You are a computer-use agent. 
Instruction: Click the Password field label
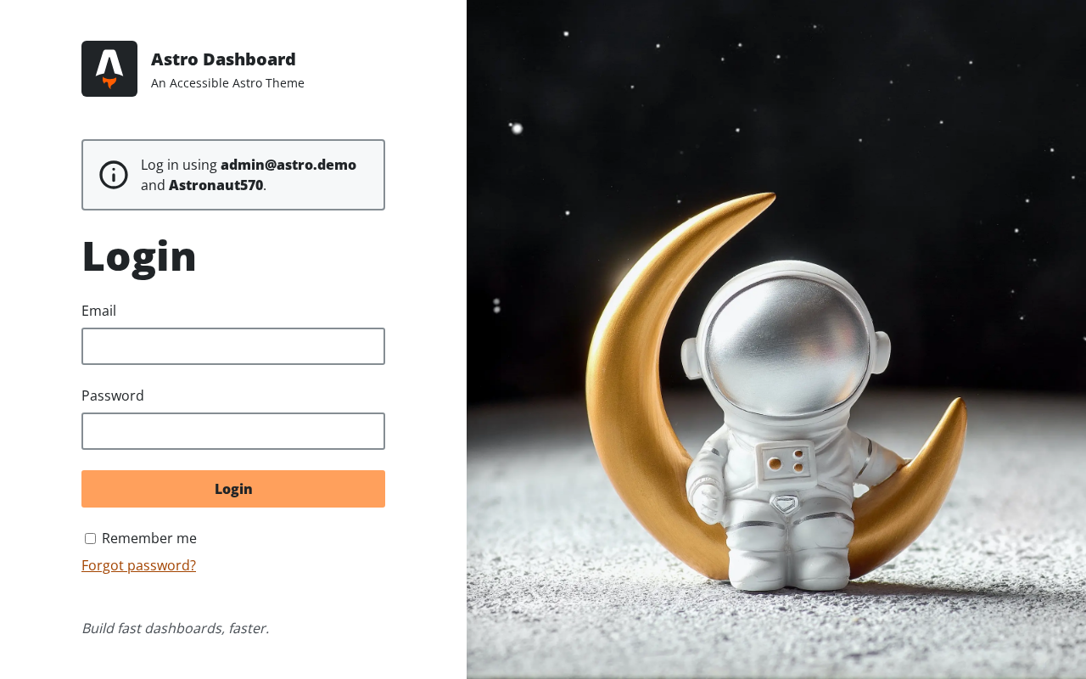point(113,396)
